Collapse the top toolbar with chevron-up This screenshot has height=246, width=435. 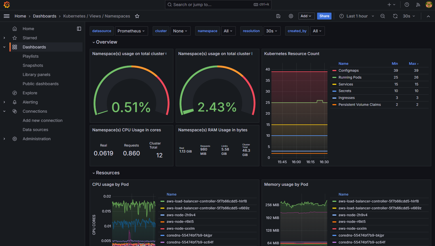pos(428,16)
